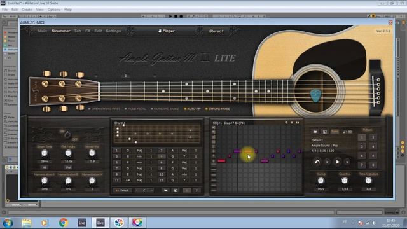Click the guitar pick in the sound hole

(x=315, y=95)
